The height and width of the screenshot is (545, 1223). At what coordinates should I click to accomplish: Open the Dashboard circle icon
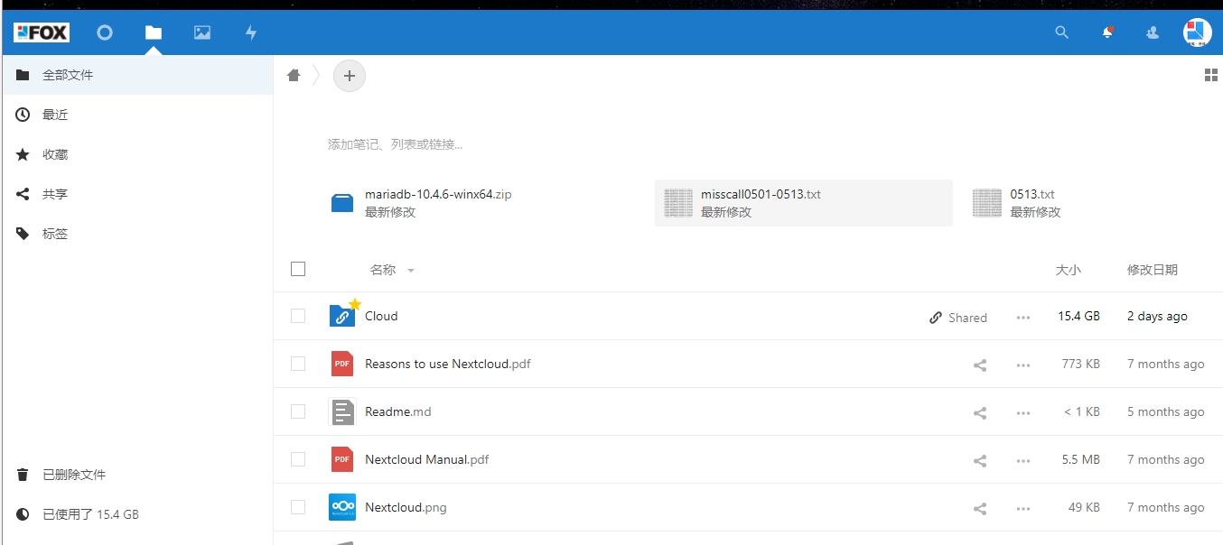click(x=105, y=32)
